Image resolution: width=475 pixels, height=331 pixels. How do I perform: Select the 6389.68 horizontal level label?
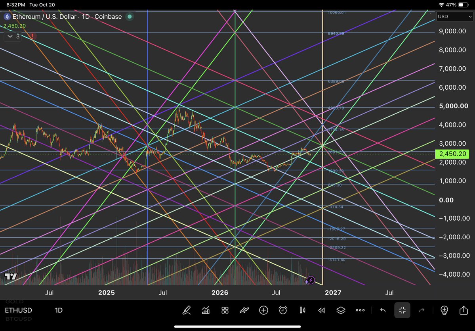point(336,81)
